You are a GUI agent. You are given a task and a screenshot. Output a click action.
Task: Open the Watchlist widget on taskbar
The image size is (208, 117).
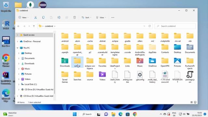pos(10,114)
